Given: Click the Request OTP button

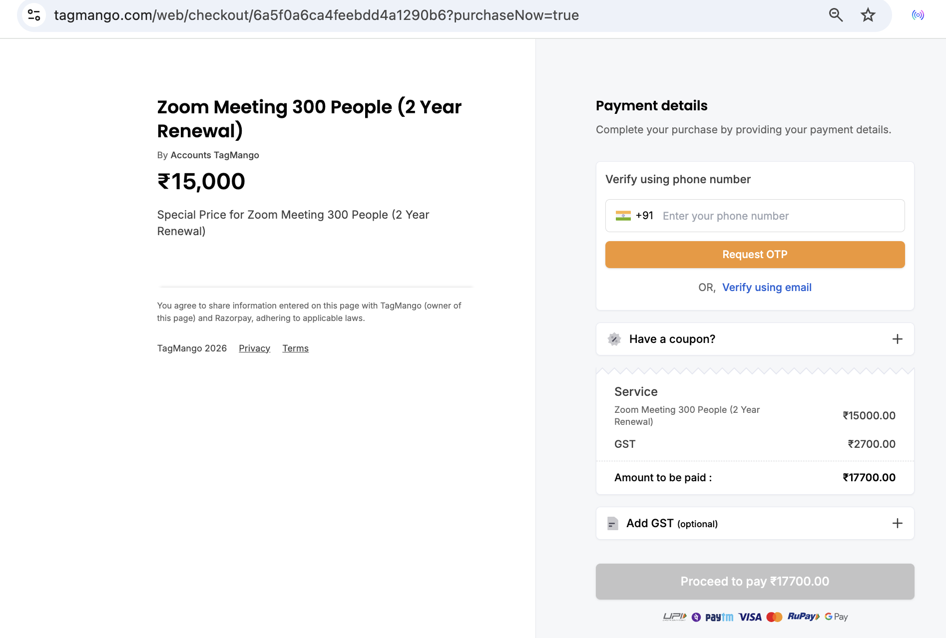Looking at the screenshot, I should (x=755, y=255).
